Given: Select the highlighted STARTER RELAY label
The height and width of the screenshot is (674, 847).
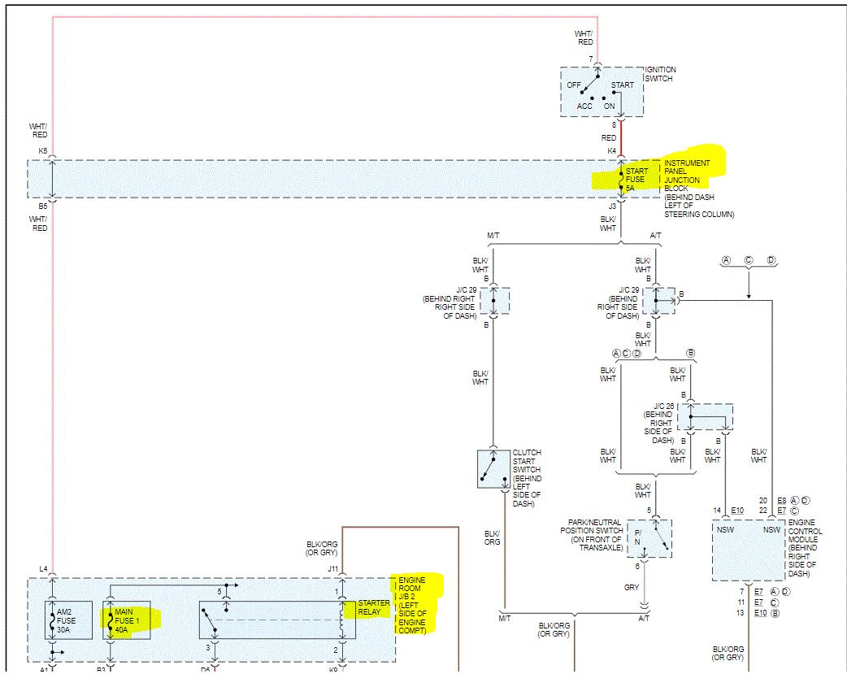Looking at the screenshot, I should tap(374, 607).
